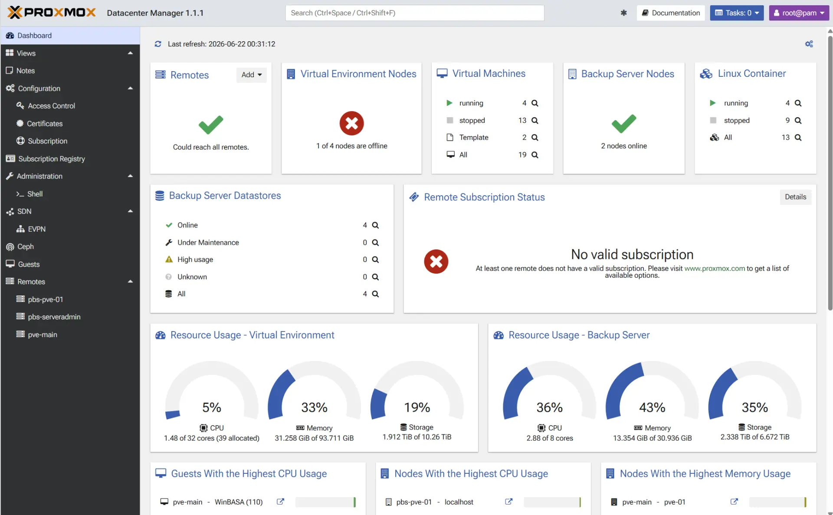Viewport: 833px width, 515px height.
Task: Select pbs-pve-01 remote
Action: [70, 299]
